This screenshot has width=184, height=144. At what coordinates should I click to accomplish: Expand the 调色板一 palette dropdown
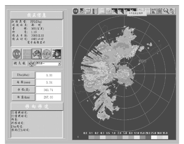pyautogui.click(x=60, y=64)
